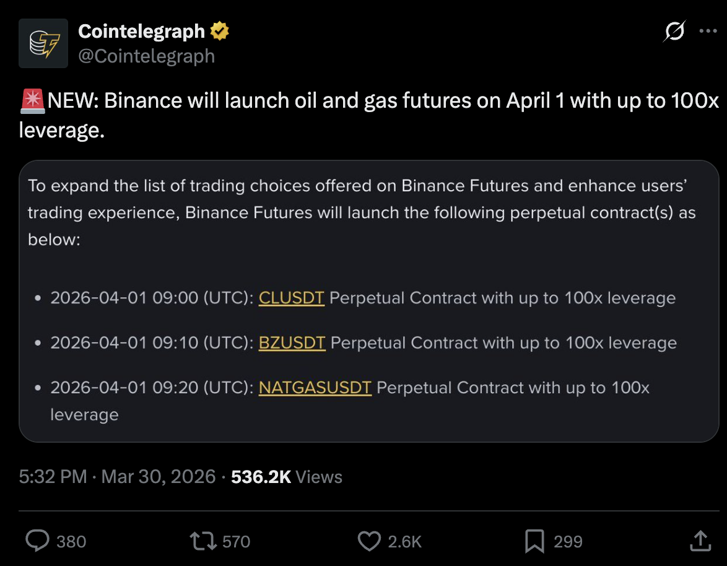Click the red siren emoji
Screen dimensions: 727x566
tap(32, 101)
